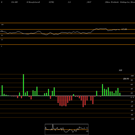The height and width of the screenshot is (135, 135).
Task: Click the 20 label on the MR axis
Action: [132, 93]
